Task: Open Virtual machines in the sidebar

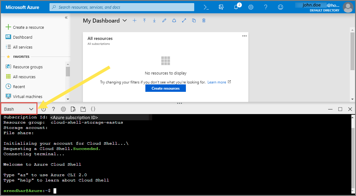Action: [24, 96]
